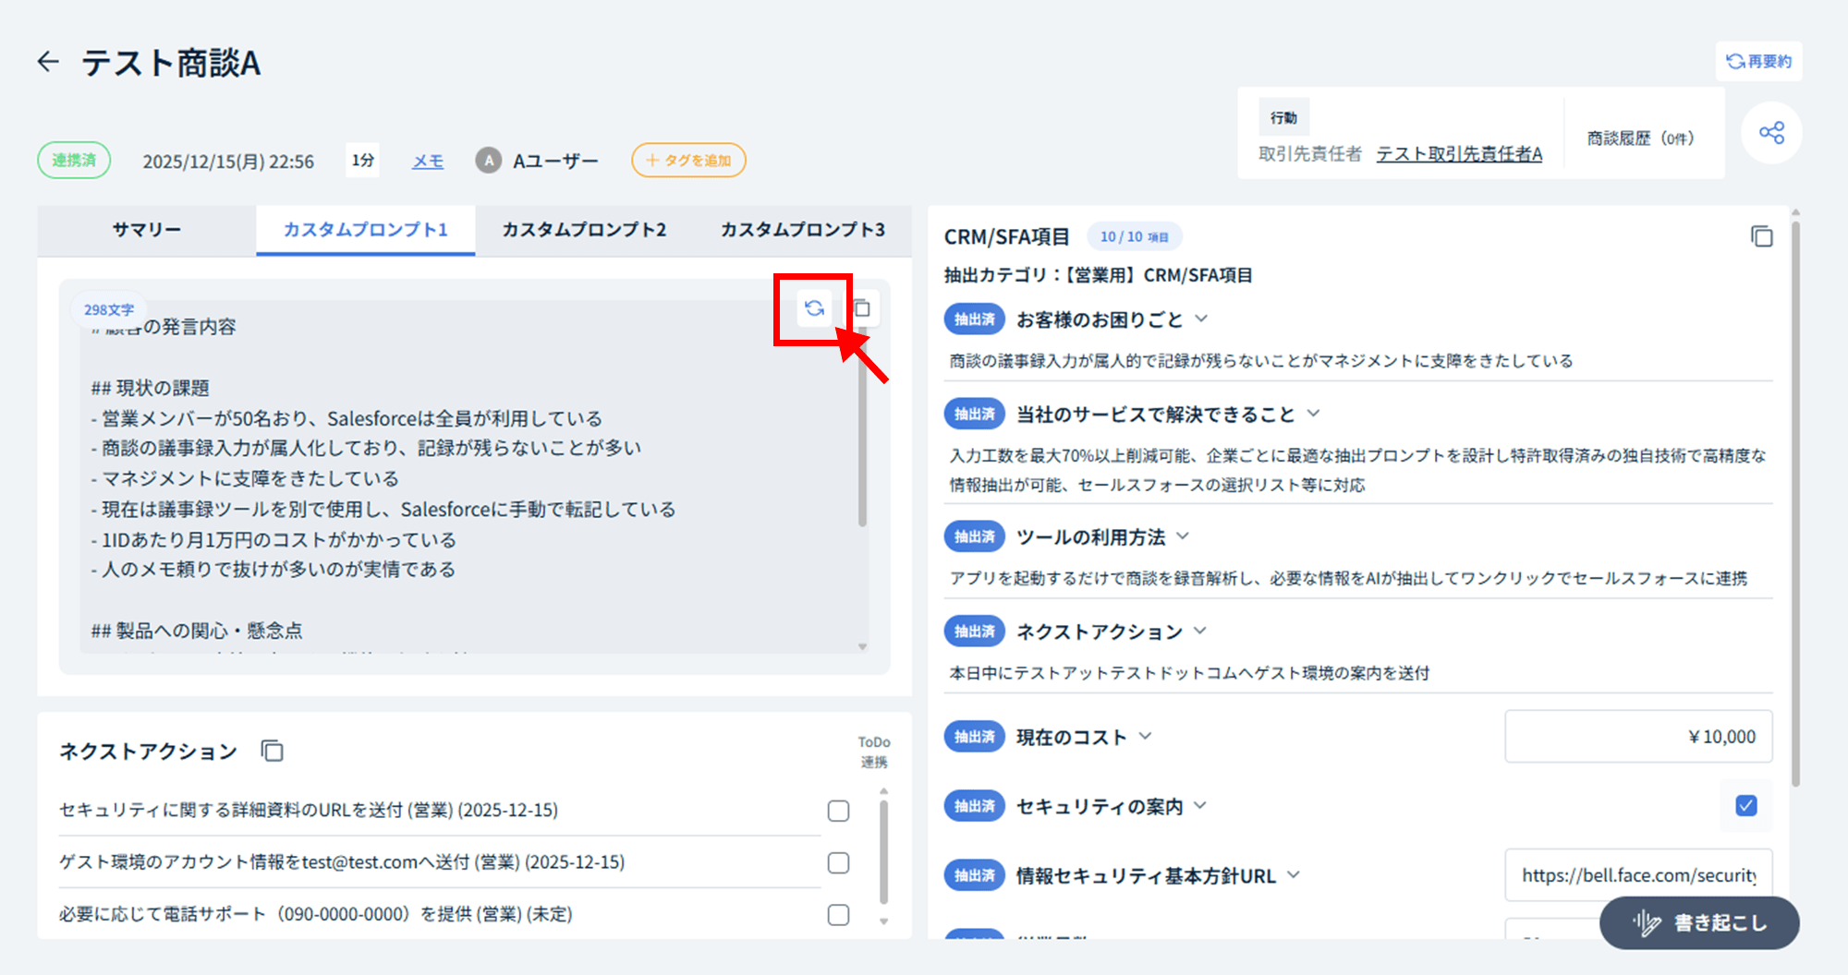Click the regenerate icon in custom prompt panel
Viewport: 1848px width, 975px height.
814,308
